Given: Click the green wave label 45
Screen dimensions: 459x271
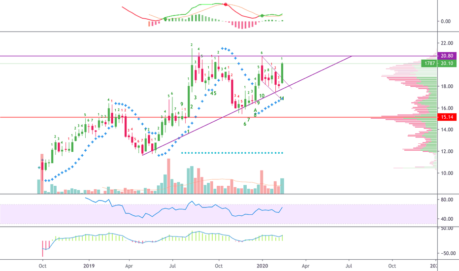Looking at the screenshot, I should [x=213, y=93].
